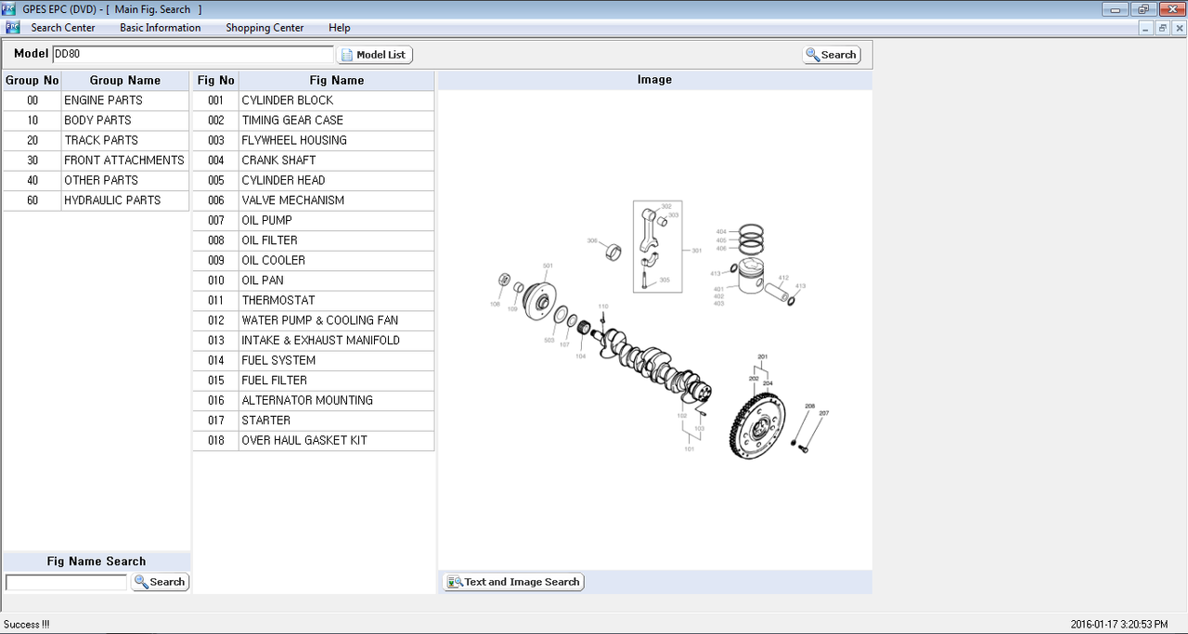Screen dimensions: 1188x634
Task: Restore the inner MDI child window
Action: 1163,28
